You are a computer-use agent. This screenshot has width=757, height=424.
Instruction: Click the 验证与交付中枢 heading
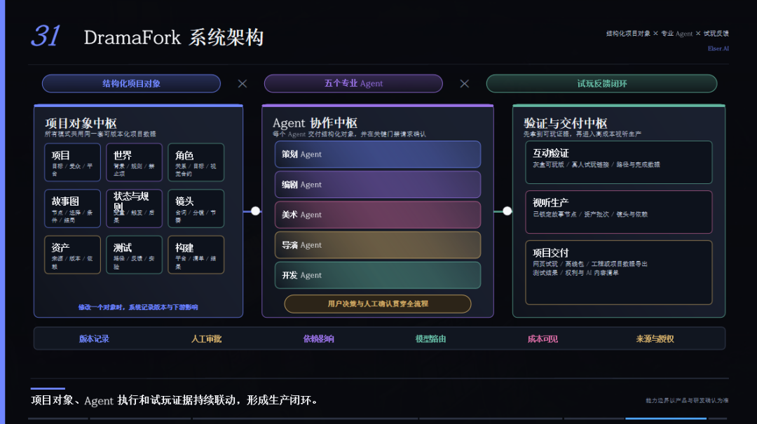[566, 123]
